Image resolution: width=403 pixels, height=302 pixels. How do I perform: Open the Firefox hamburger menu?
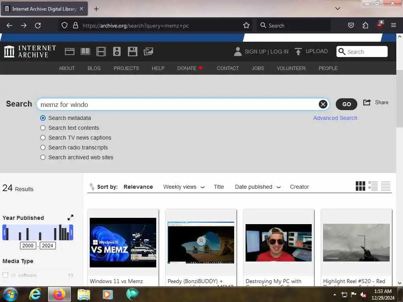click(394, 25)
